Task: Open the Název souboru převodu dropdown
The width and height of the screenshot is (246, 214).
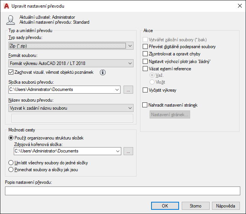Action: click(x=71, y=108)
